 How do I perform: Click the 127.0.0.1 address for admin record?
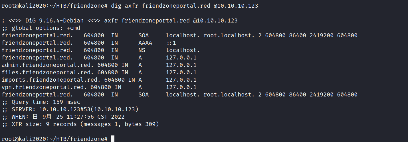click(x=181, y=65)
